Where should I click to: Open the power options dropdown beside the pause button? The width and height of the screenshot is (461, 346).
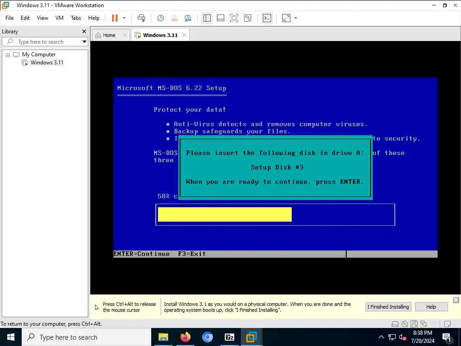(x=124, y=18)
